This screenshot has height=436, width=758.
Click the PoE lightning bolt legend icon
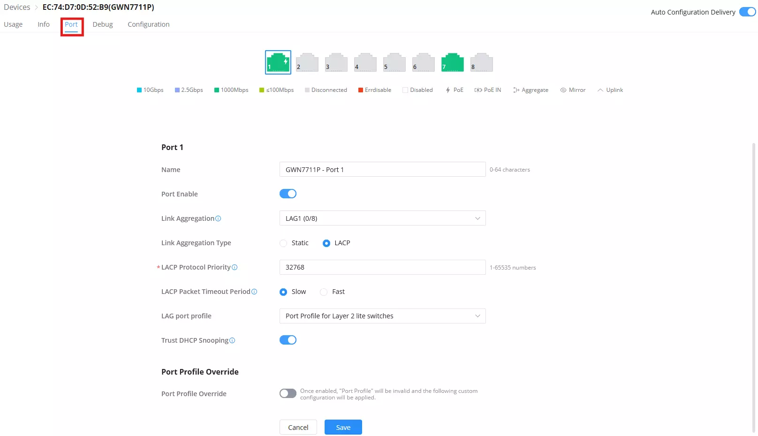(448, 90)
